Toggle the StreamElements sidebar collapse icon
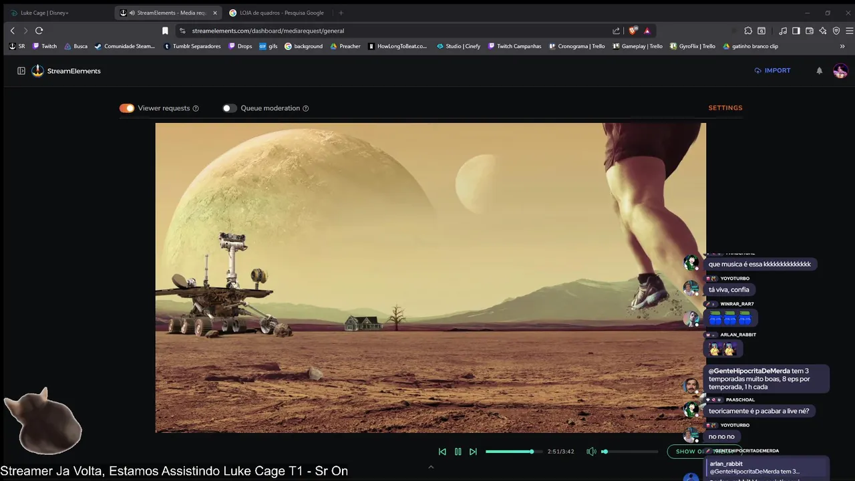 coord(21,71)
